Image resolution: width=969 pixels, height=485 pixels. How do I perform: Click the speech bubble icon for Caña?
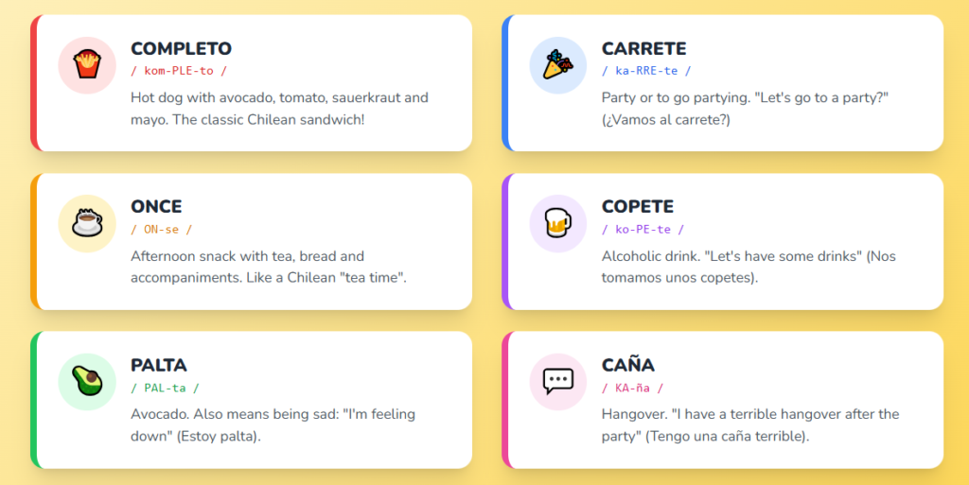point(558,381)
